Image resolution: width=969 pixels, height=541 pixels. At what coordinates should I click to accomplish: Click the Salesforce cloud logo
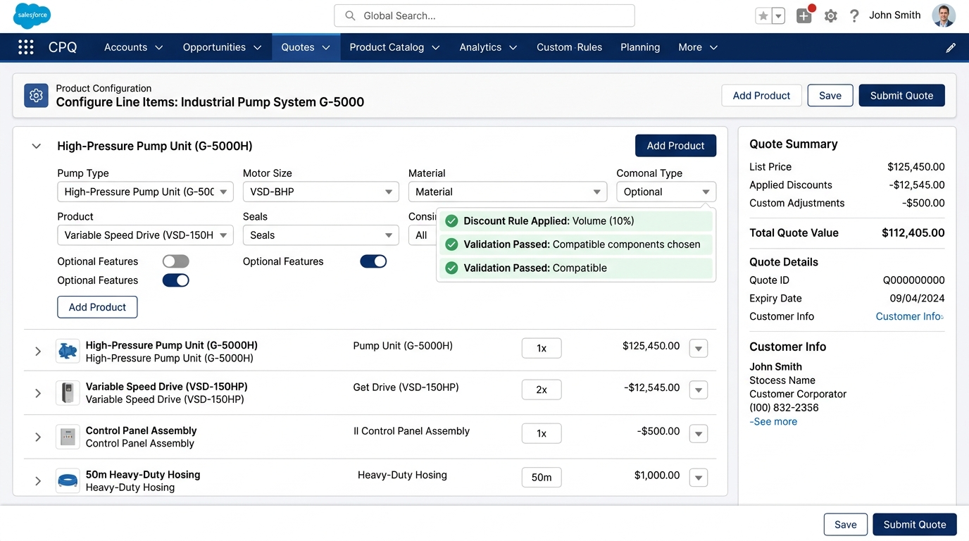[x=31, y=15]
